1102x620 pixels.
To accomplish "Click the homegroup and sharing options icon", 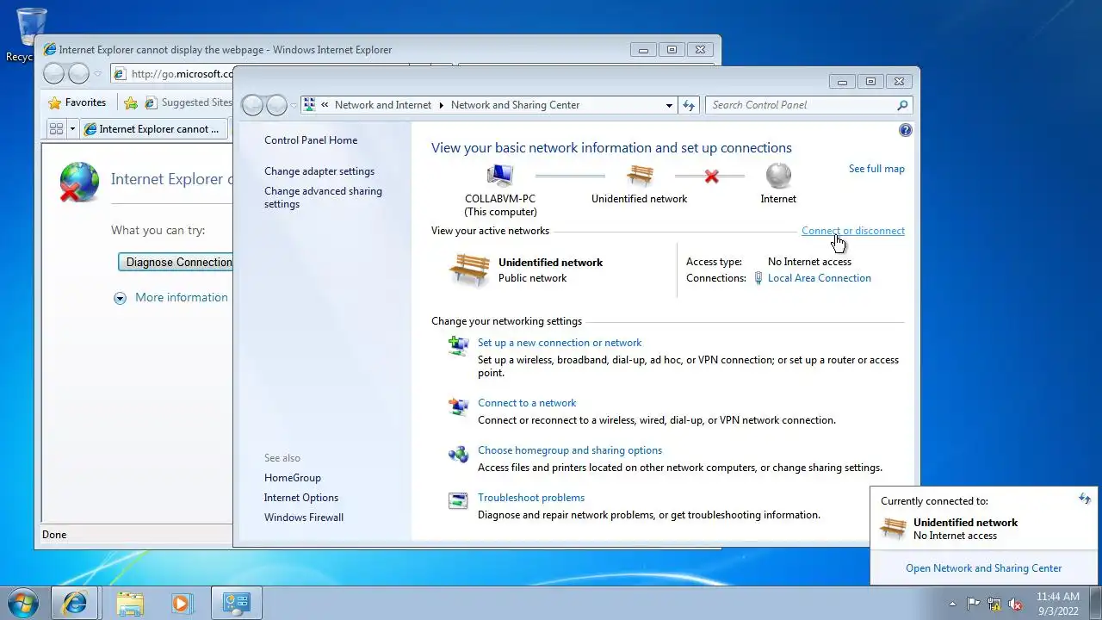I will pos(458,454).
